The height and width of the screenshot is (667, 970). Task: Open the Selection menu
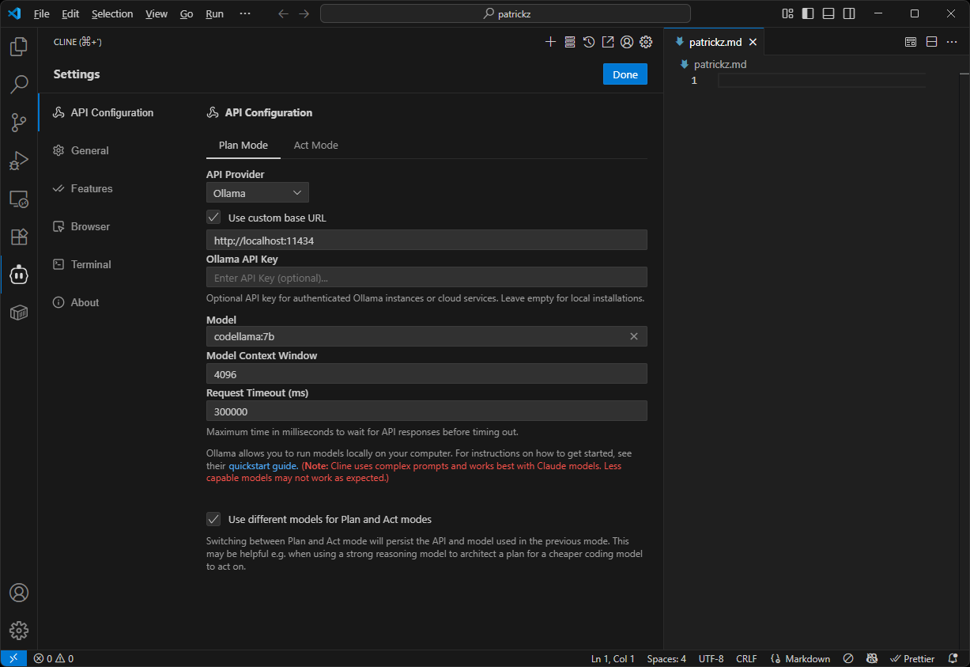click(112, 13)
